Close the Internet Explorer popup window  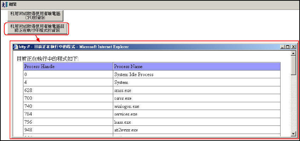293,47
